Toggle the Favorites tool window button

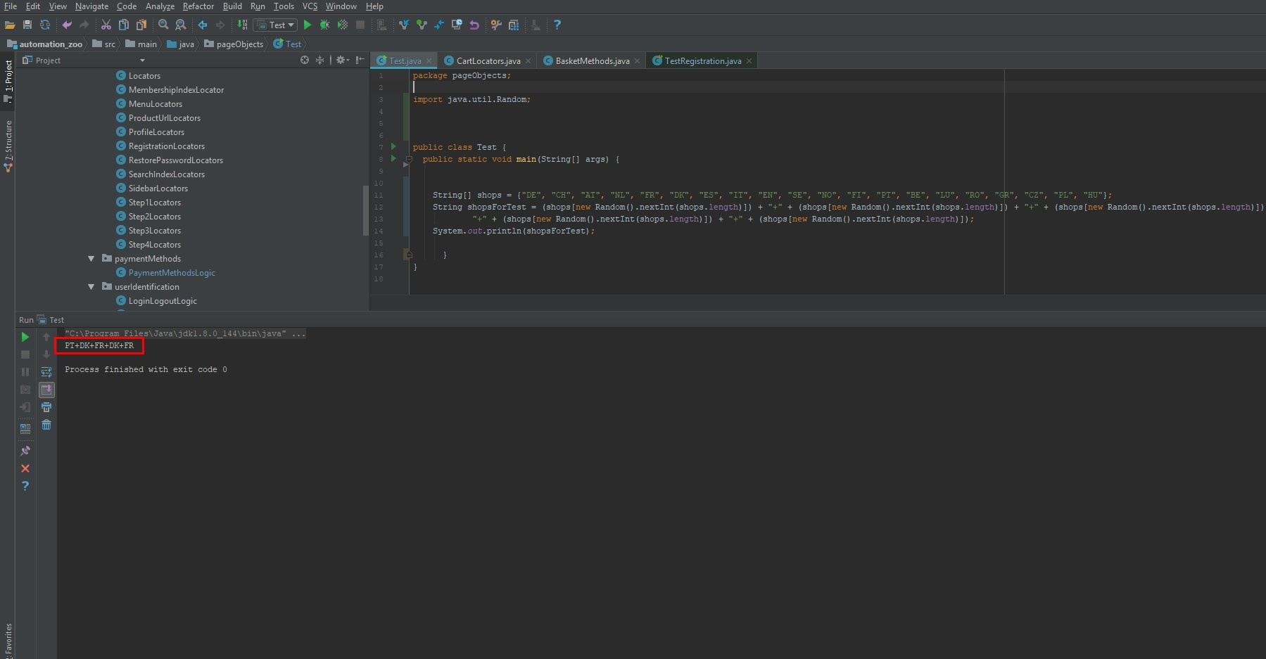click(8, 640)
